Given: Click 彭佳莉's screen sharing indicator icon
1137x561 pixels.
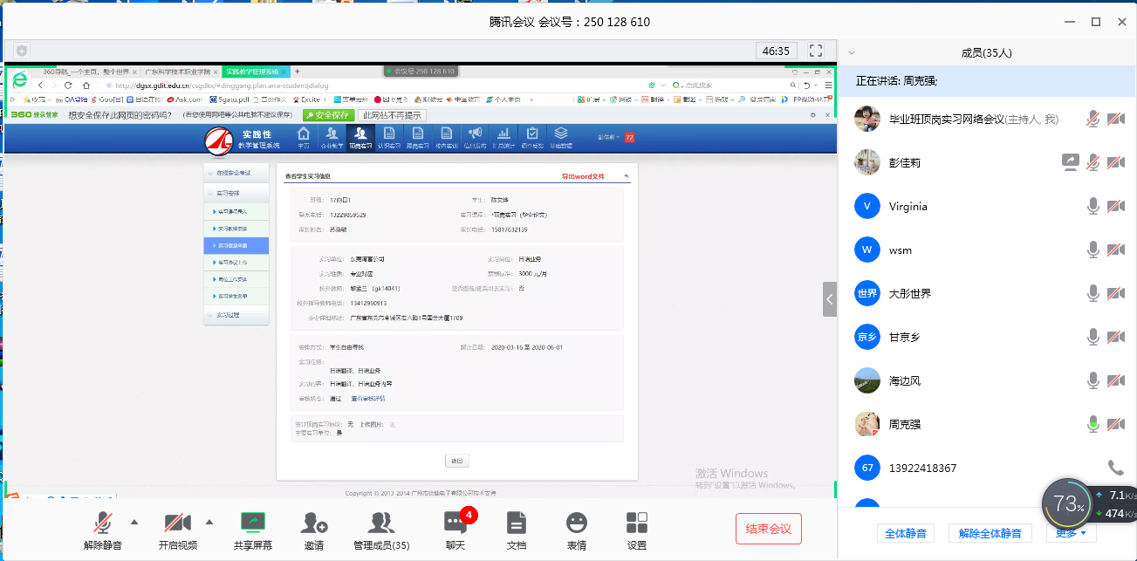Looking at the screenshot, I should click(1071, 162).
